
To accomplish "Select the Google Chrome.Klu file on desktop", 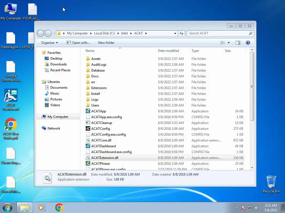I will [x=11, y=71].
